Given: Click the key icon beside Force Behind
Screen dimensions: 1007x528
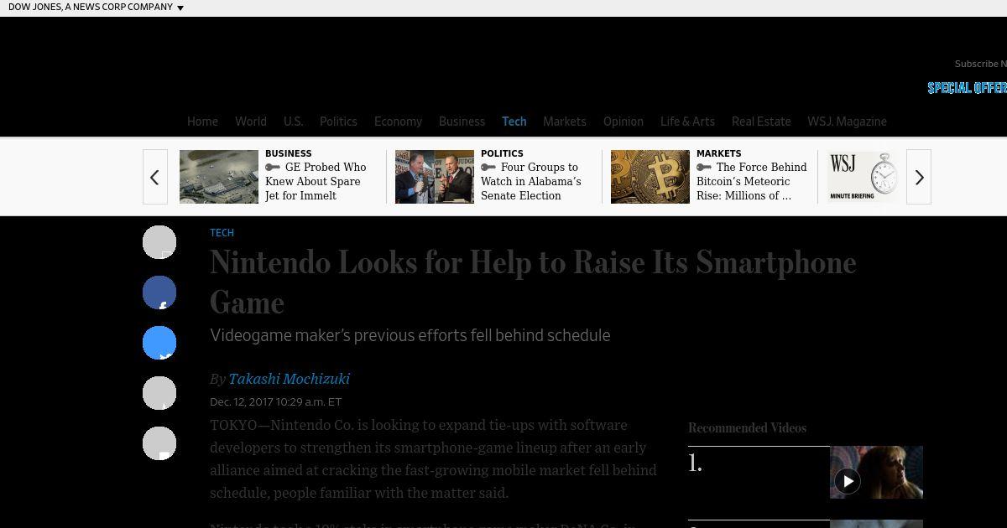Looking at the screenshot, I should tap(704, 168).
